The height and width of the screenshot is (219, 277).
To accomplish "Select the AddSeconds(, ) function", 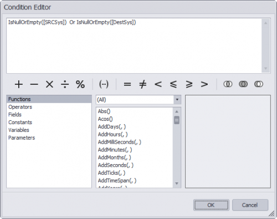I will click(135, 165).
